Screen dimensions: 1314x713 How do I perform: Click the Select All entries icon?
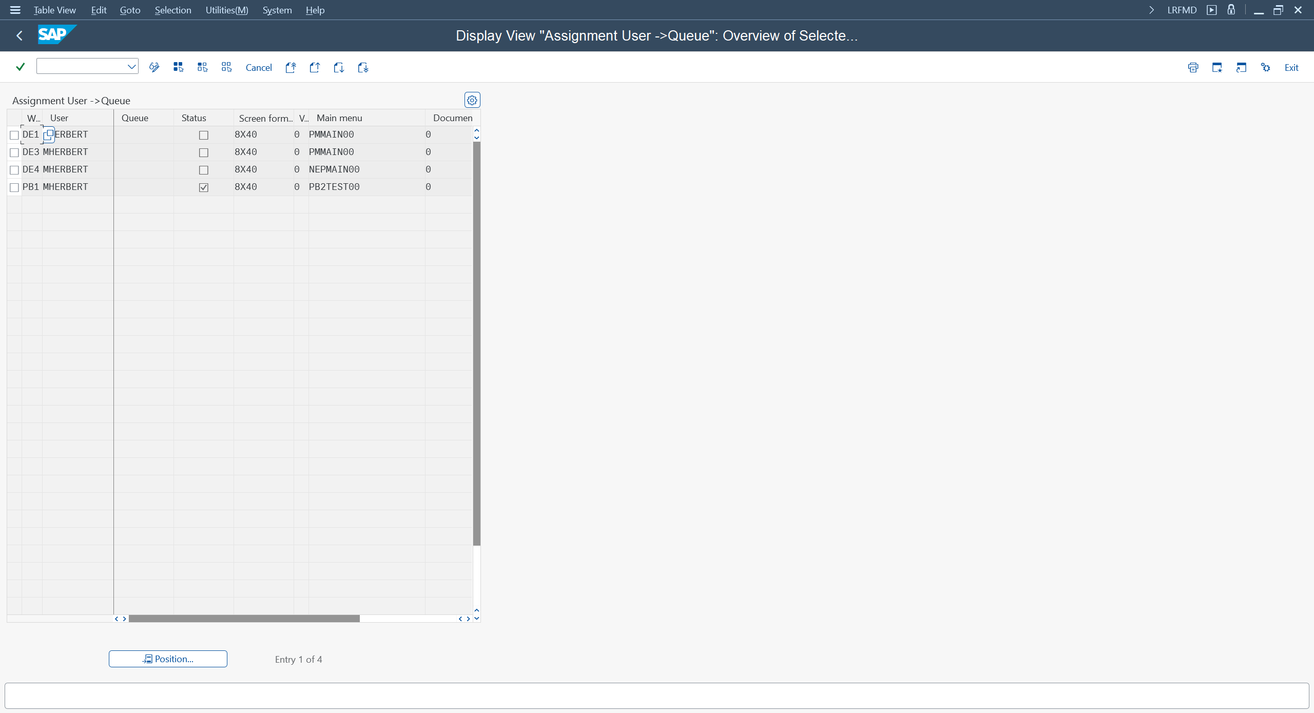pos(178,67)
